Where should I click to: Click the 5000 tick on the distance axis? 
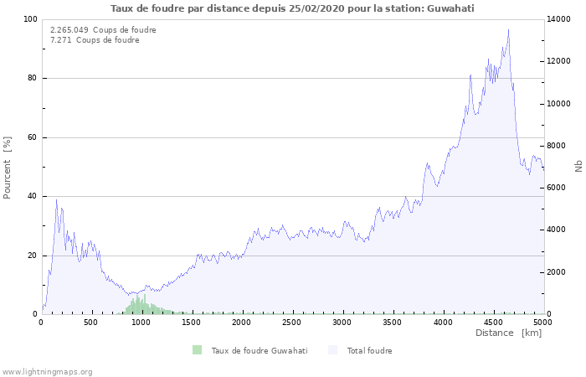point(542,323)
